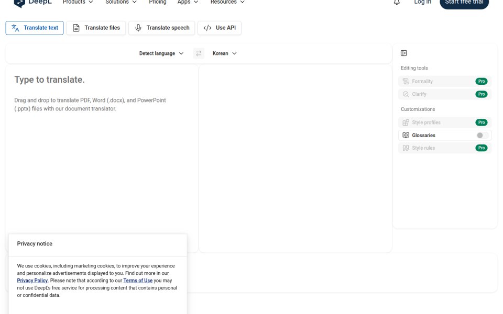Click the Pro badge next to Style profiles
The image size is (503, 314).
point(481,122)
